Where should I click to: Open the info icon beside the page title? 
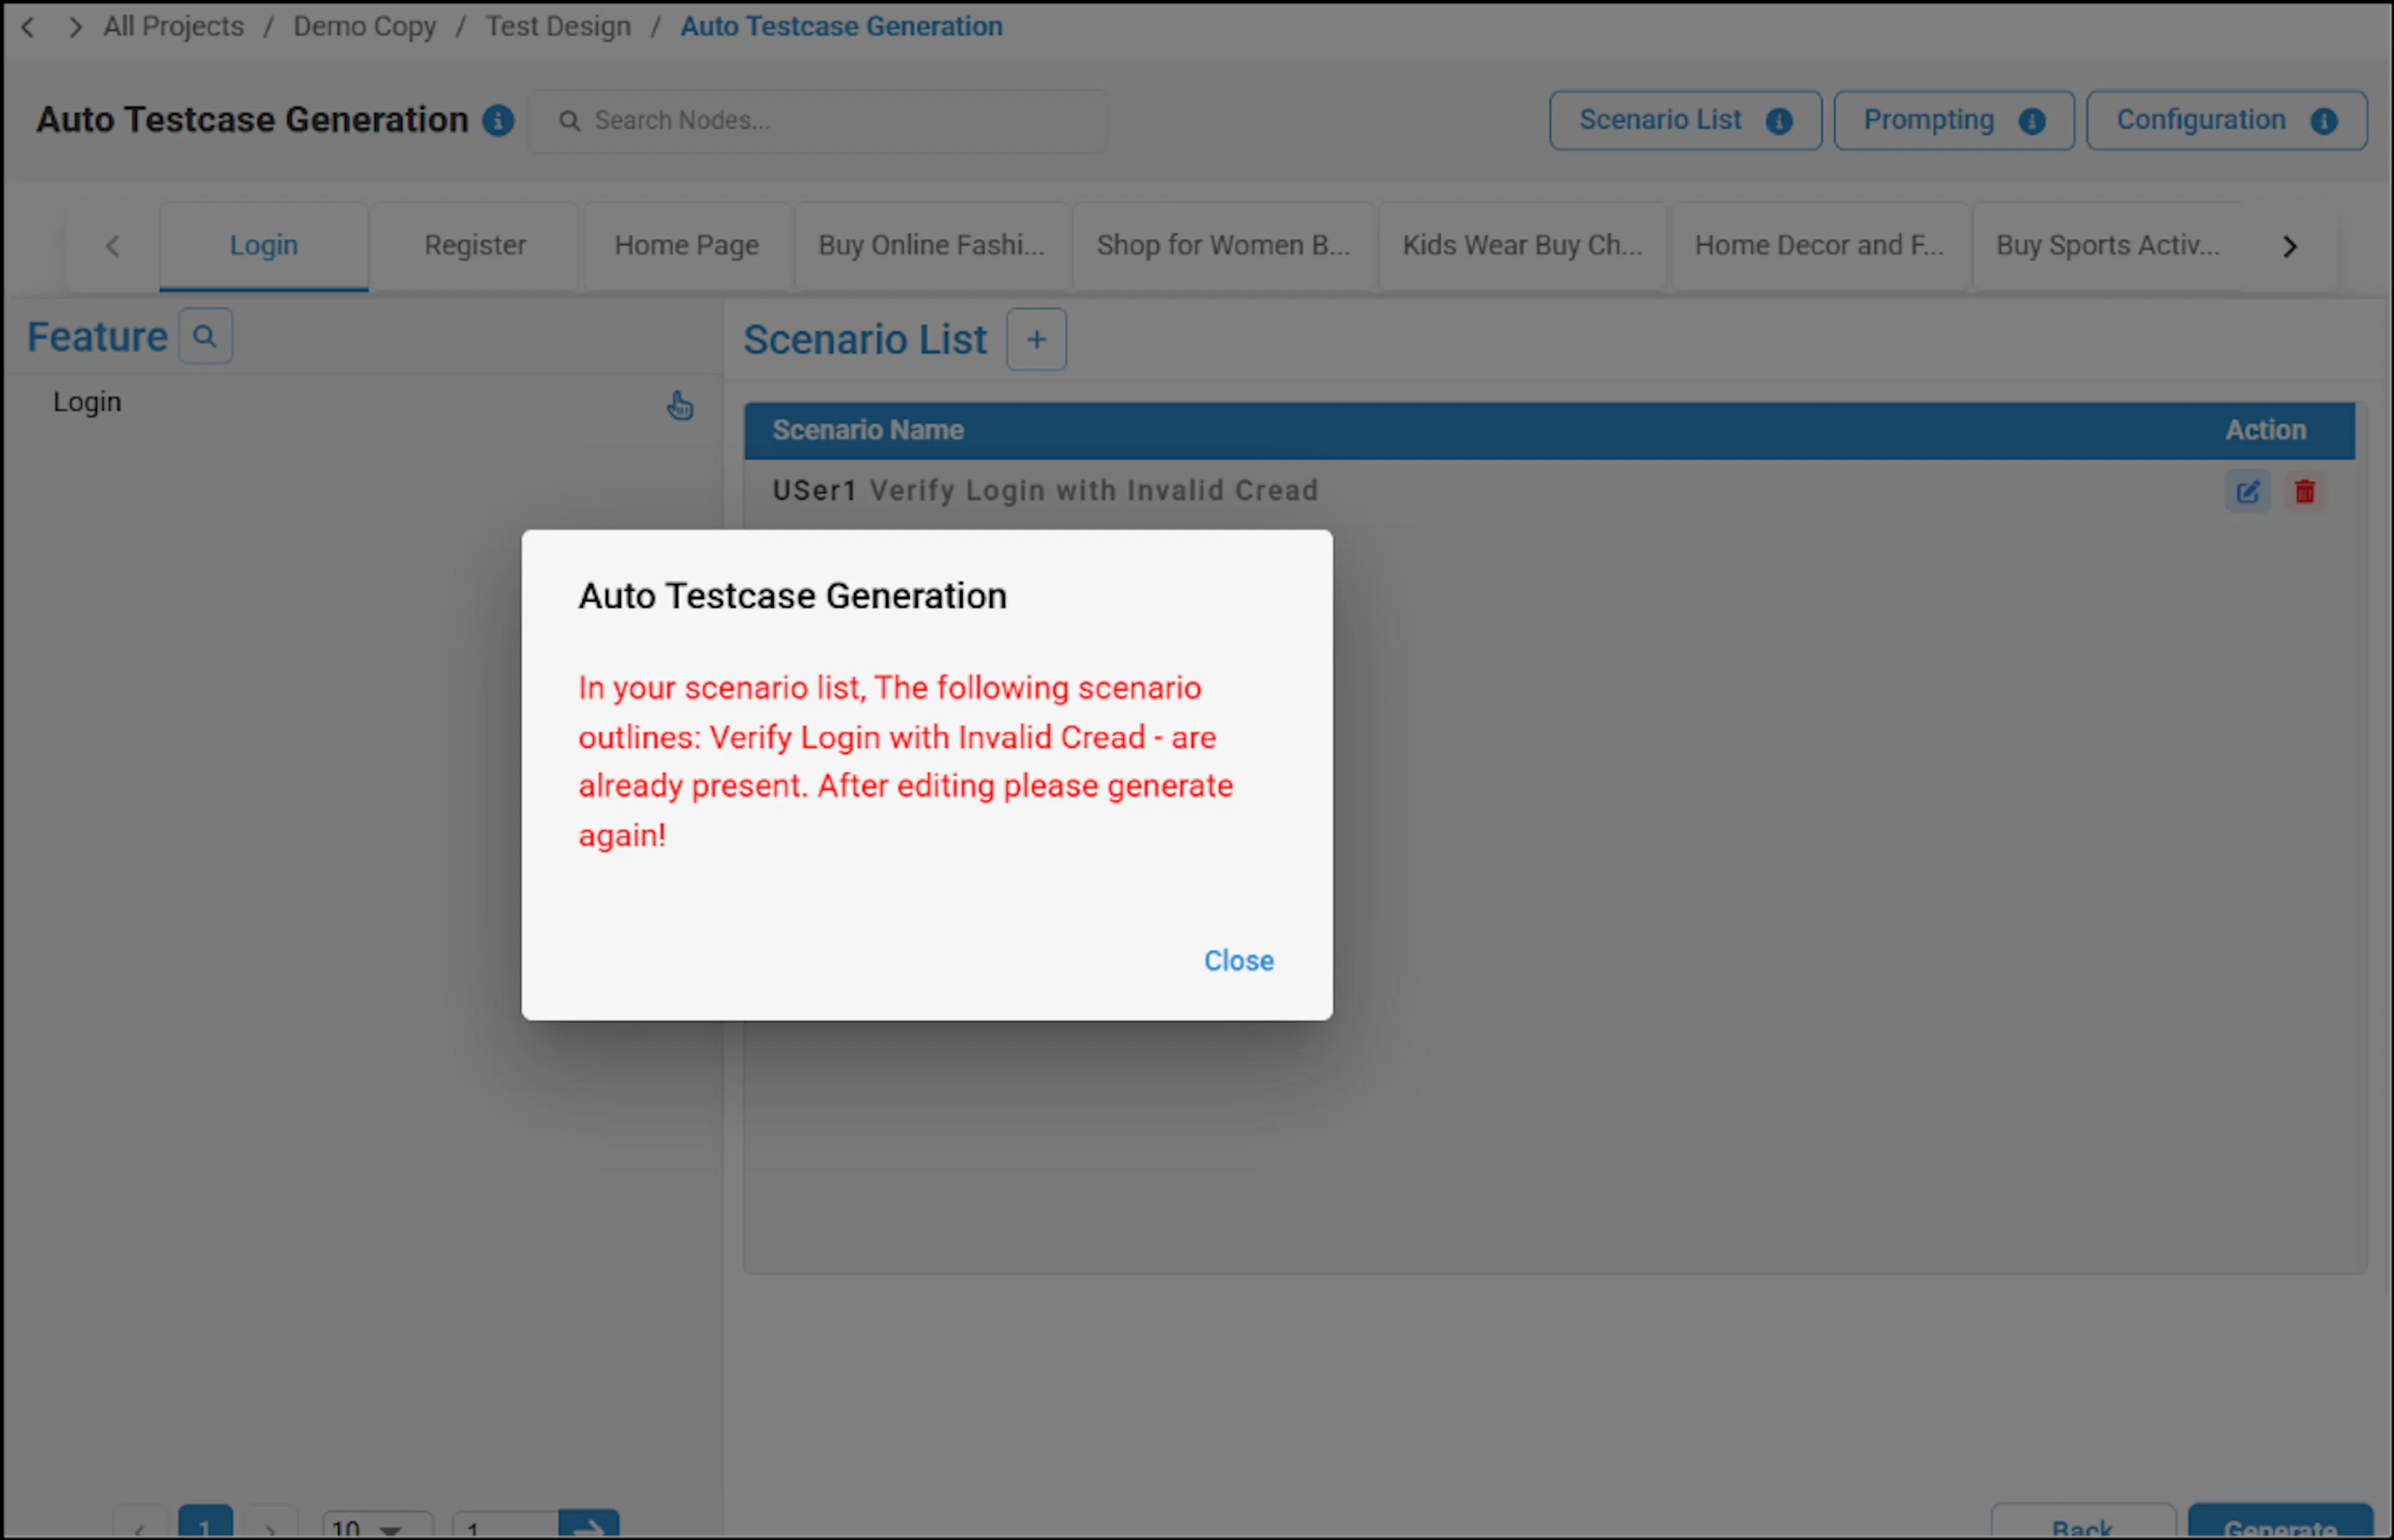pyautogui.click(x=498, y=121)
